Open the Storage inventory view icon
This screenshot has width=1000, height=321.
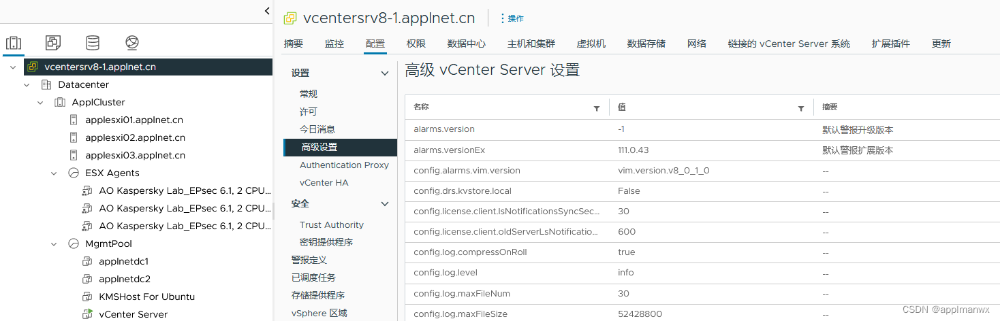pyautogui.click(x=93, y=43)
